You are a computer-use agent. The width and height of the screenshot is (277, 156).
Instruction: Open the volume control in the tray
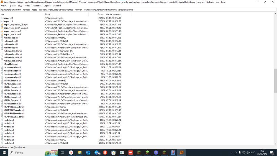(248, 152)
